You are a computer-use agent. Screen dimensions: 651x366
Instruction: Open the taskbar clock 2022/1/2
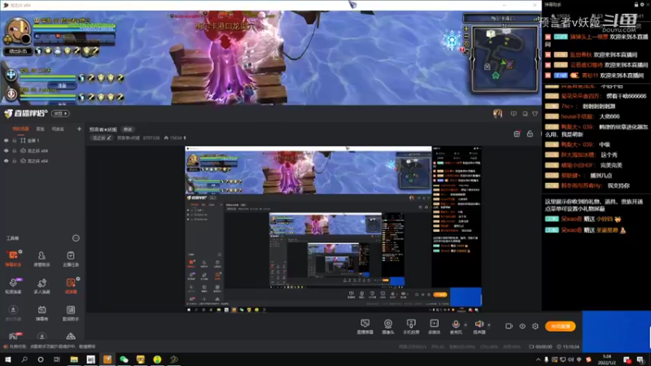click(x=606, y=359)
